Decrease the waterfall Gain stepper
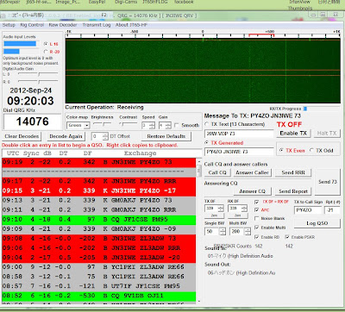 168,127
